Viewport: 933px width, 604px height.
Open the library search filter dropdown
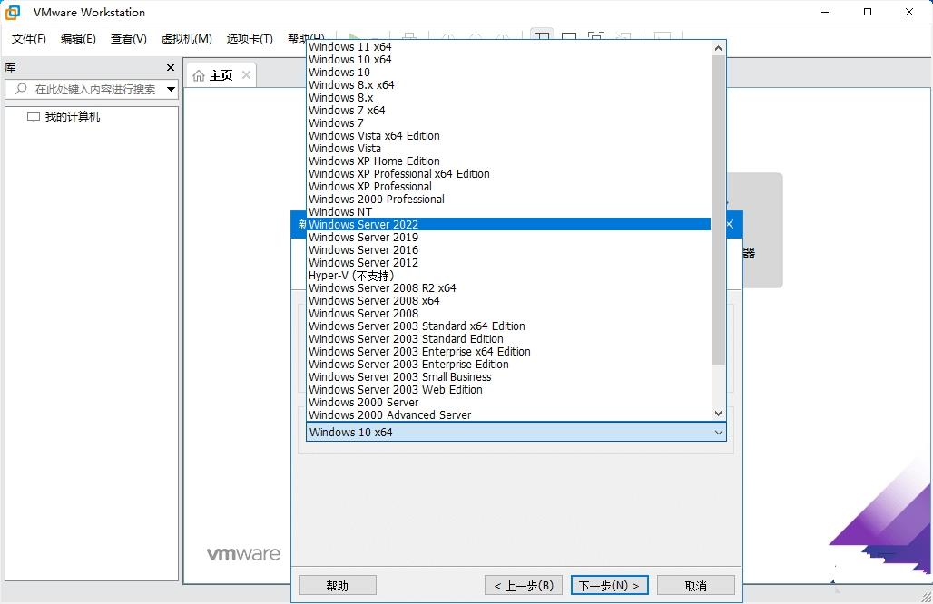point(169,89)
